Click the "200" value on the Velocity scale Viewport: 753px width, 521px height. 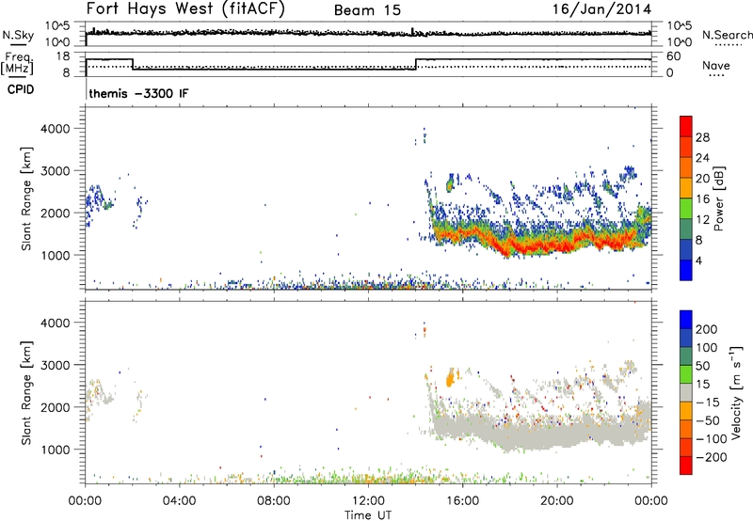707,329
